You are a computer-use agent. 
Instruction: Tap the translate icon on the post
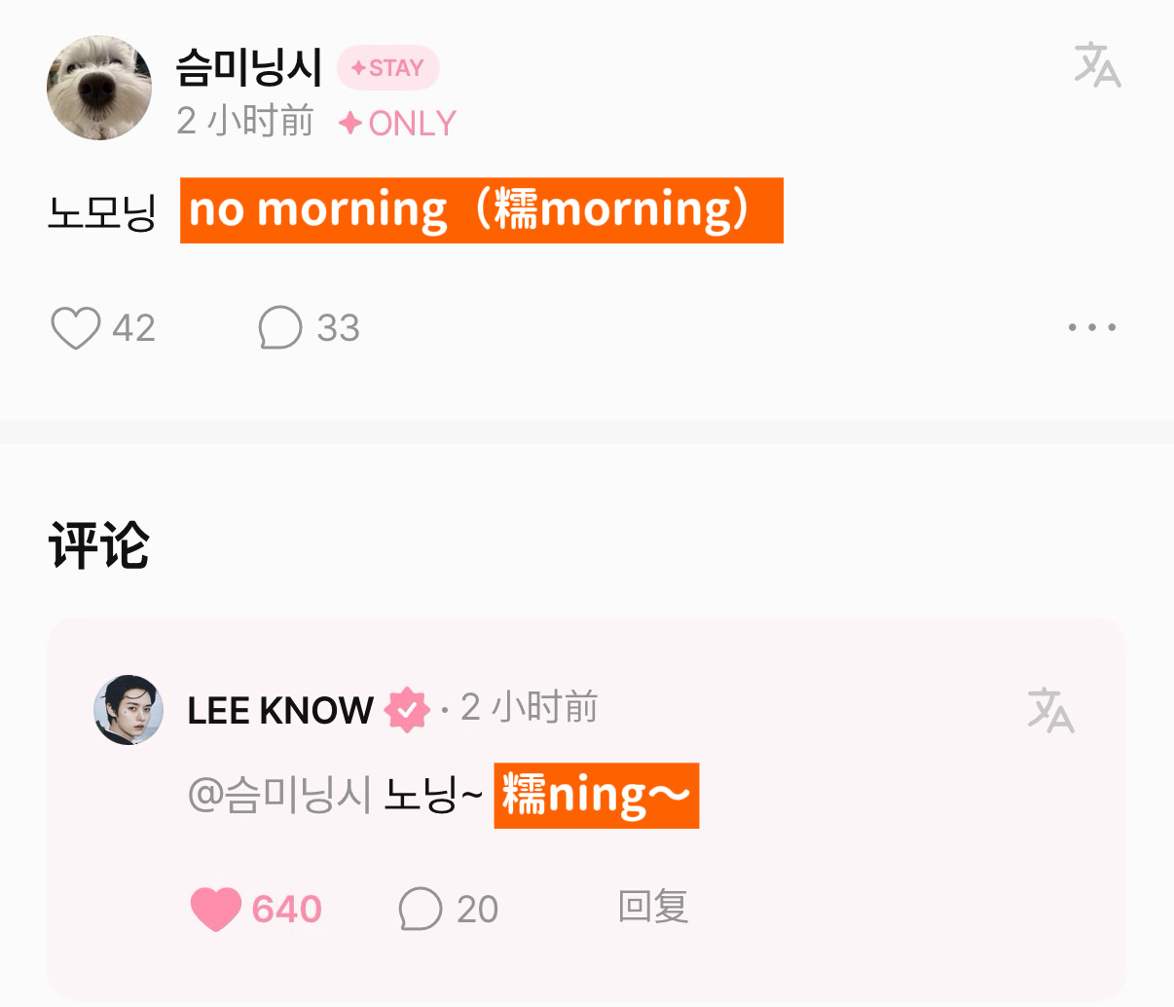click(1097, 65)
